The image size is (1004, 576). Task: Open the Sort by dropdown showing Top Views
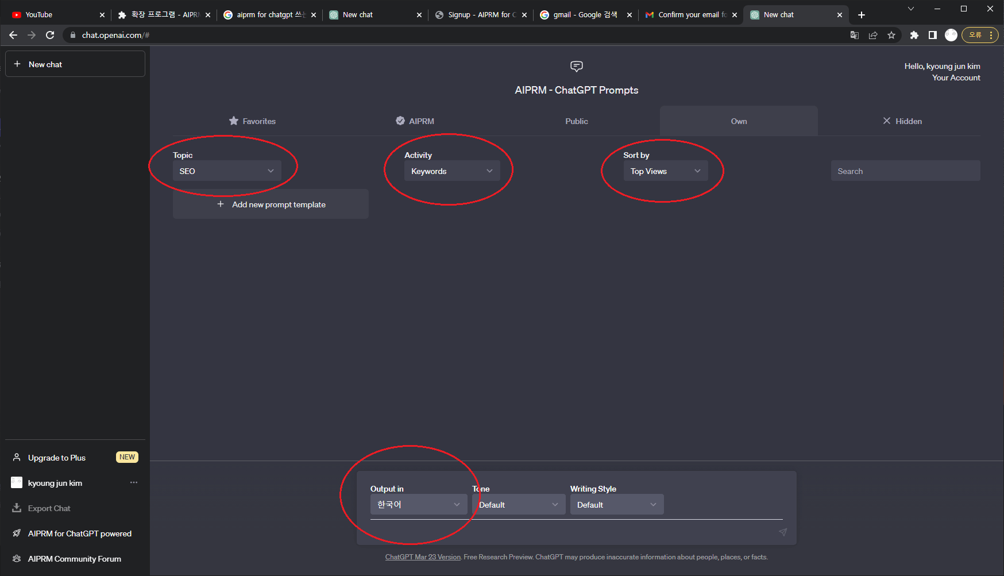coord(666,171)
